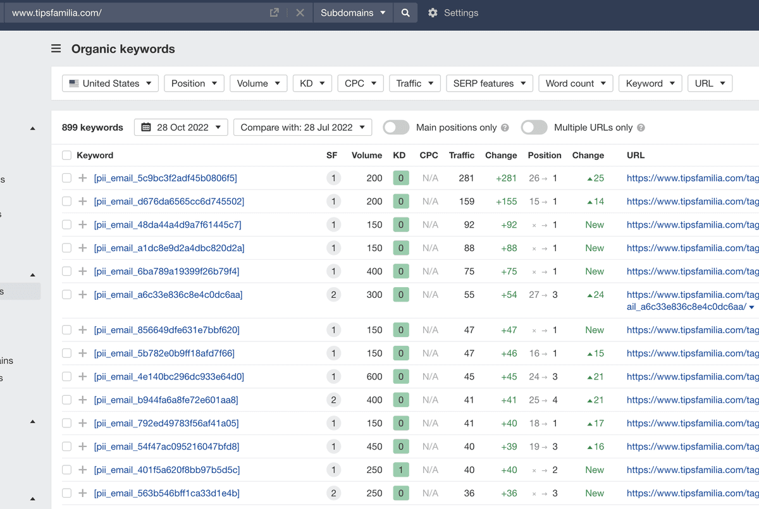Click SF badge for pii_email_5c9bc3f2adf45b0806f5

pyautogui.click(x=333, y=178)
